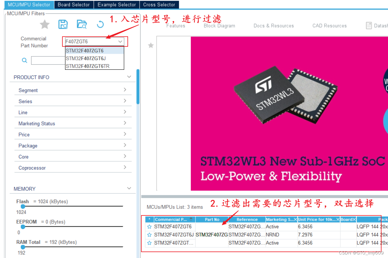Select STM32F407ZGT6TR from the suggestion list
388x258 pixels.
click(x=94, y=66)
